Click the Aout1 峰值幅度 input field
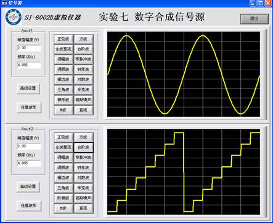The height and width of the screenshot is (223, 273). pos(29,48)
